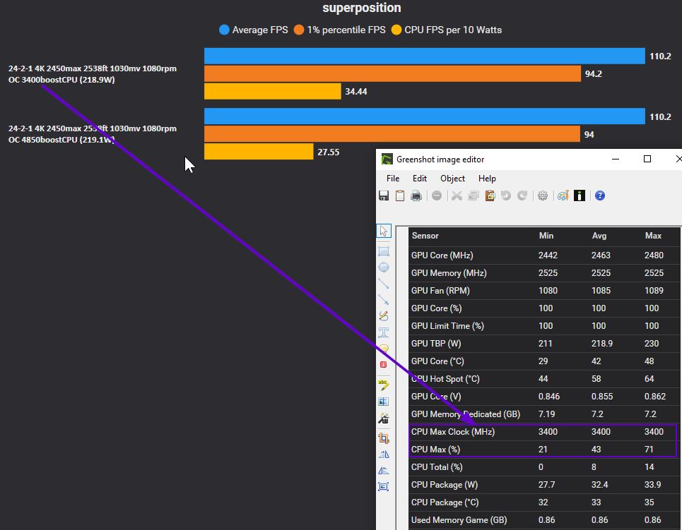Open the Object menu in Greenshot
The height and width of the screenshot is (530, 682).
pyautogui.click(x=452, y=179)
